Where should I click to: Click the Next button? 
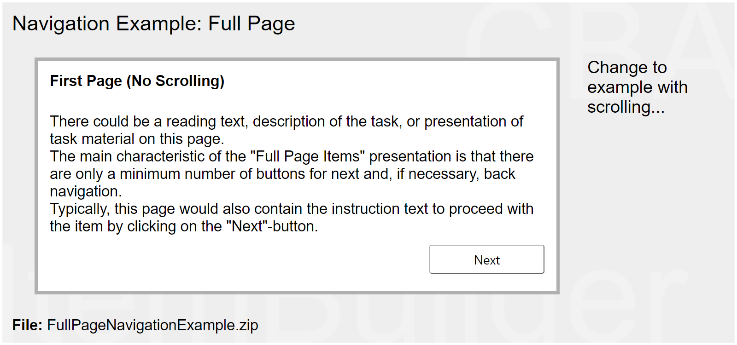coord(486,259)
